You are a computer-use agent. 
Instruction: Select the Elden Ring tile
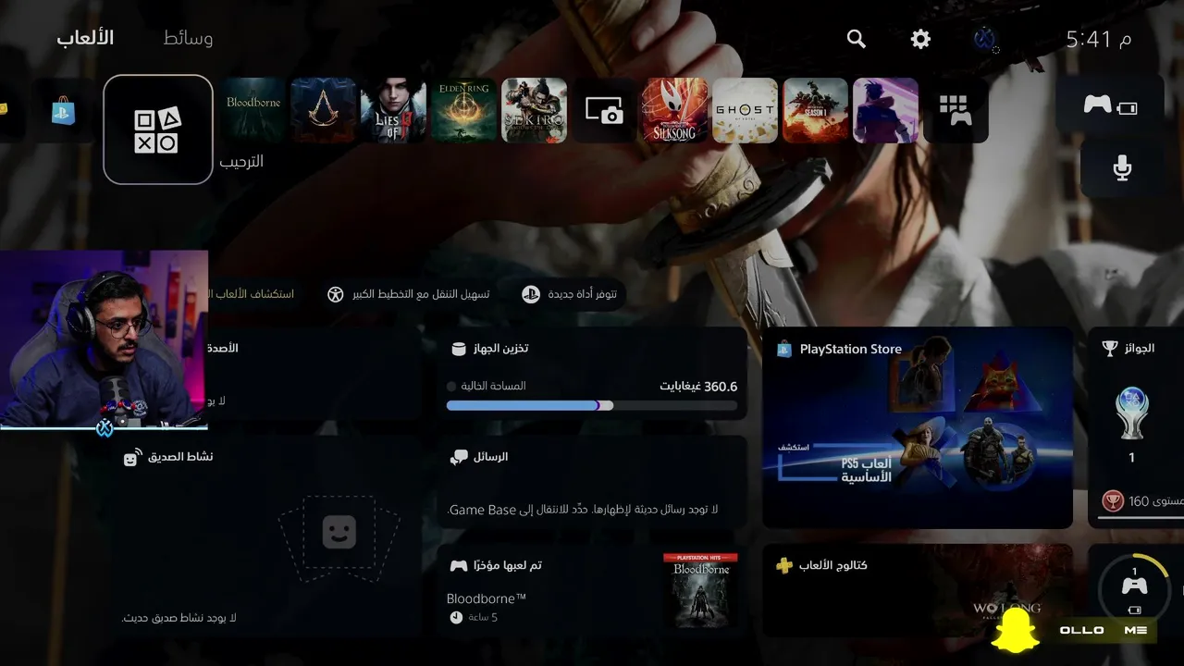tap(464, 110)
